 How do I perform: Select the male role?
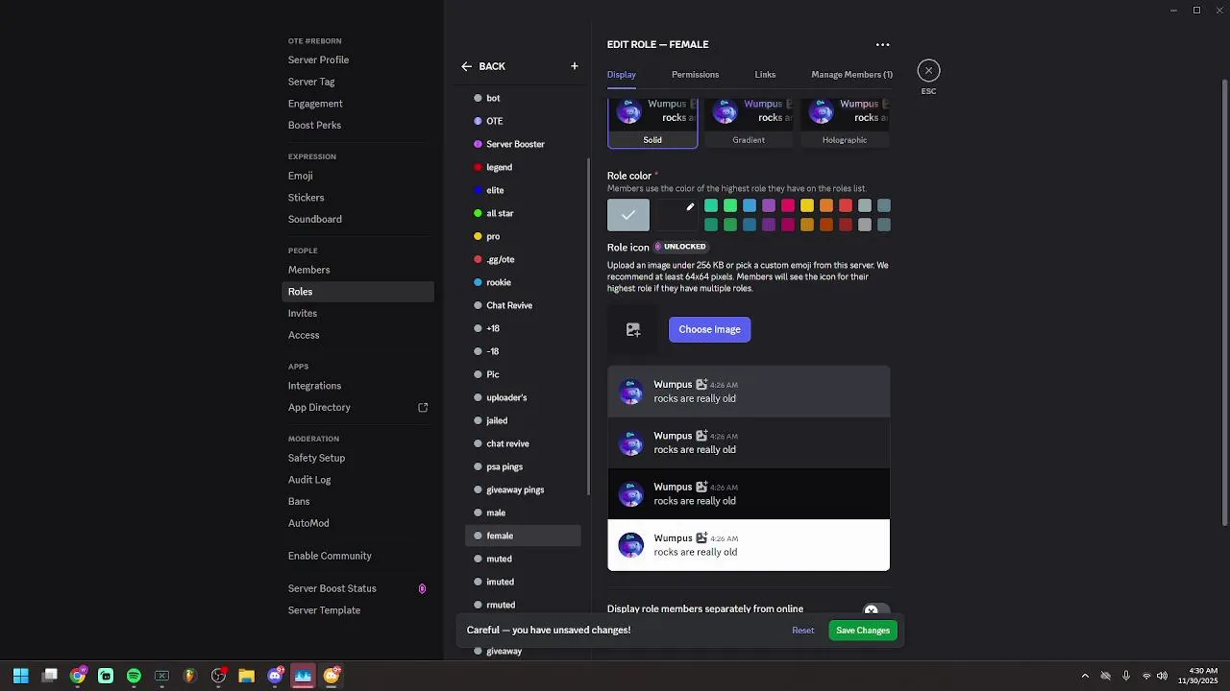[x=523, y=512]
